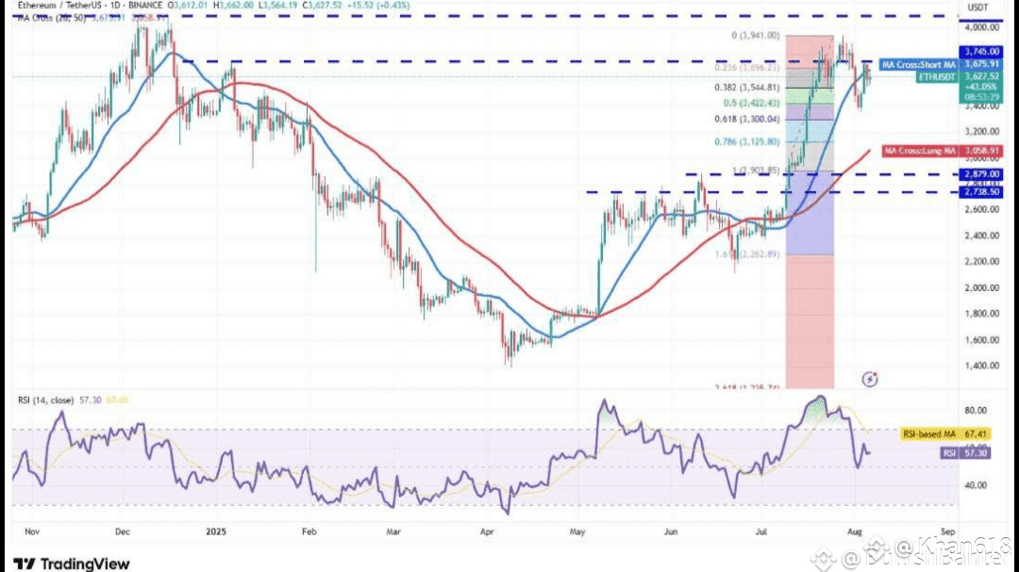The image size is (1019, 572).
Task: Click the MA Cross:Short MA price label
Action: coord(941,64)
